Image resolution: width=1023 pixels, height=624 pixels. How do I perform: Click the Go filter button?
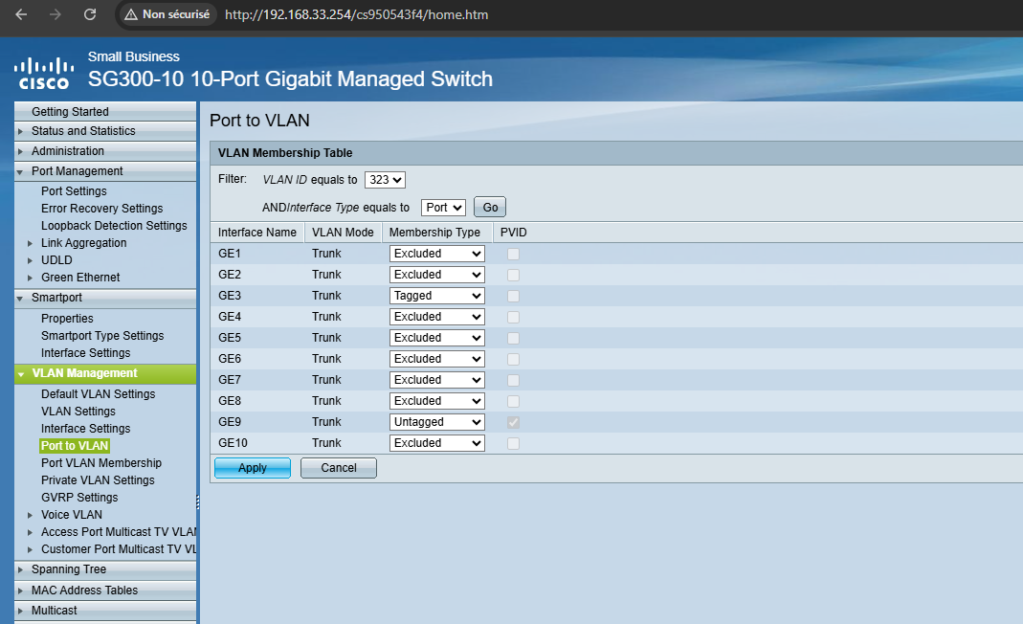[x=490, y=208]
